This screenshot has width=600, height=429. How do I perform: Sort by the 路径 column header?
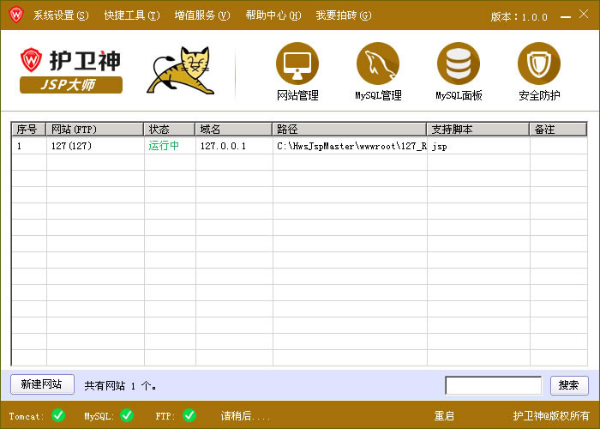pyautogui.click(x=350, y=129)
